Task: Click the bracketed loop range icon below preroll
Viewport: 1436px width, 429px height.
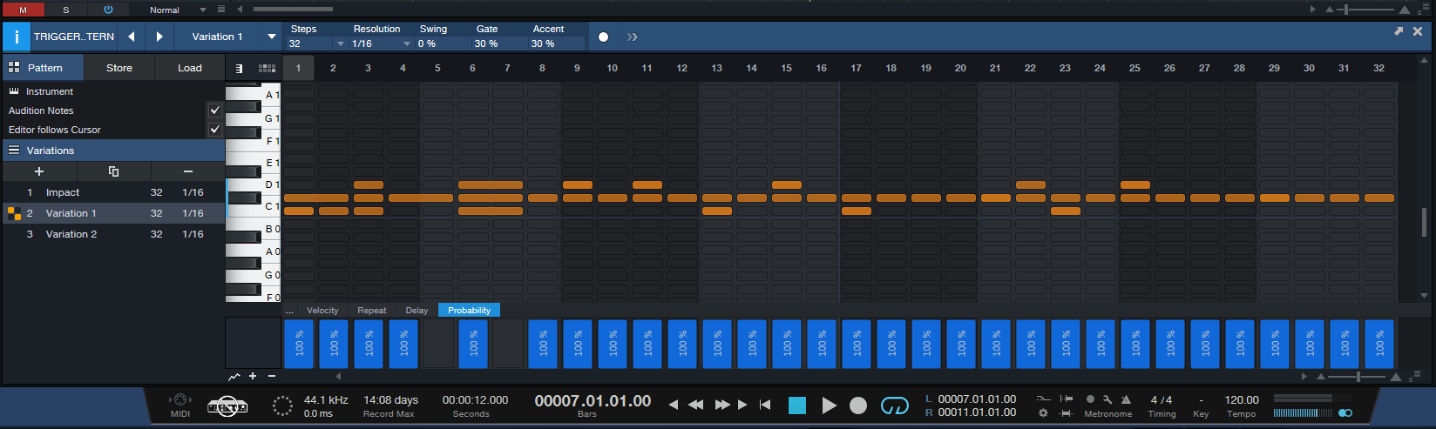Action: 1066,412
